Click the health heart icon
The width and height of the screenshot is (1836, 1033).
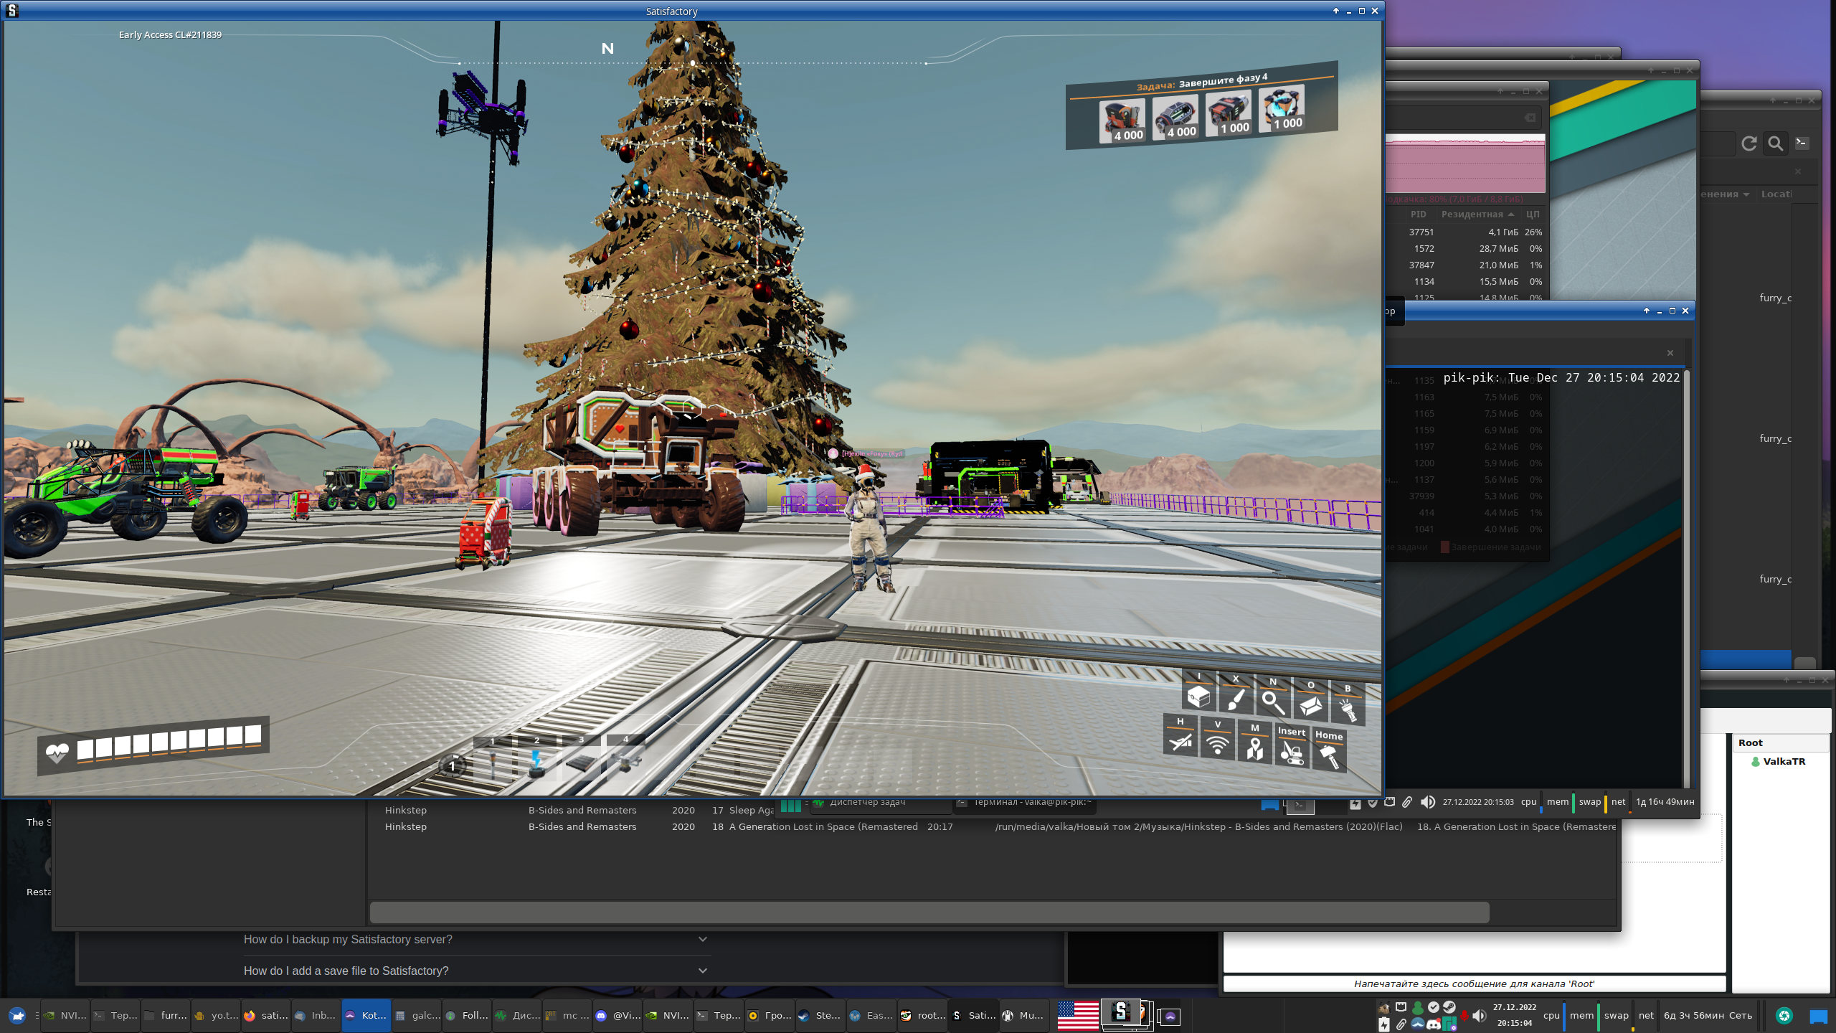tap(57, 753)
